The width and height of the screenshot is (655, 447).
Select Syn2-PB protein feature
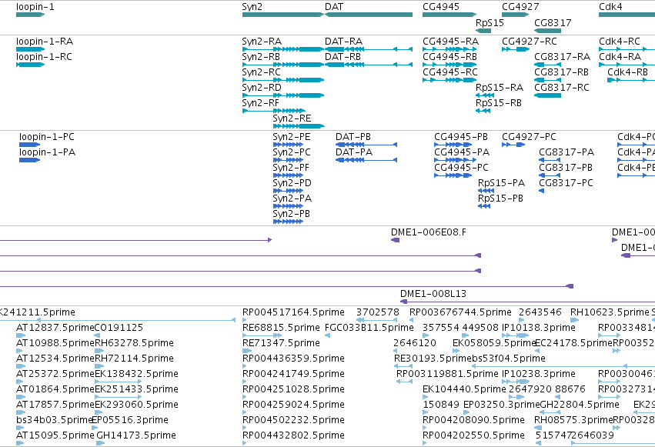pyautogui.click(x=288, y=222)
